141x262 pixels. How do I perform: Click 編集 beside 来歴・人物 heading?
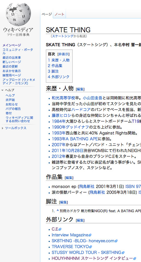pyautogui.click(x=80, y=89)
